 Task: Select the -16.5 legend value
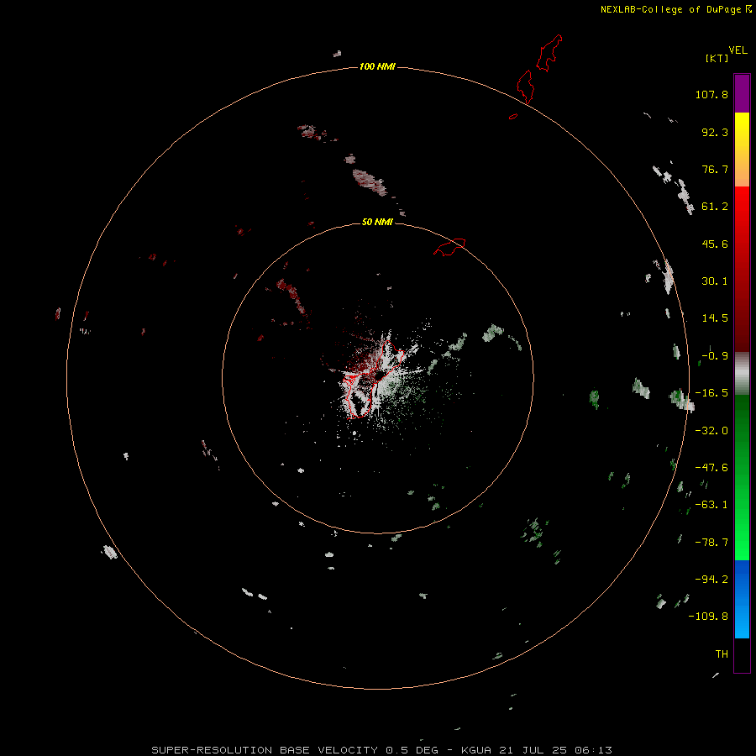(711, 393)
